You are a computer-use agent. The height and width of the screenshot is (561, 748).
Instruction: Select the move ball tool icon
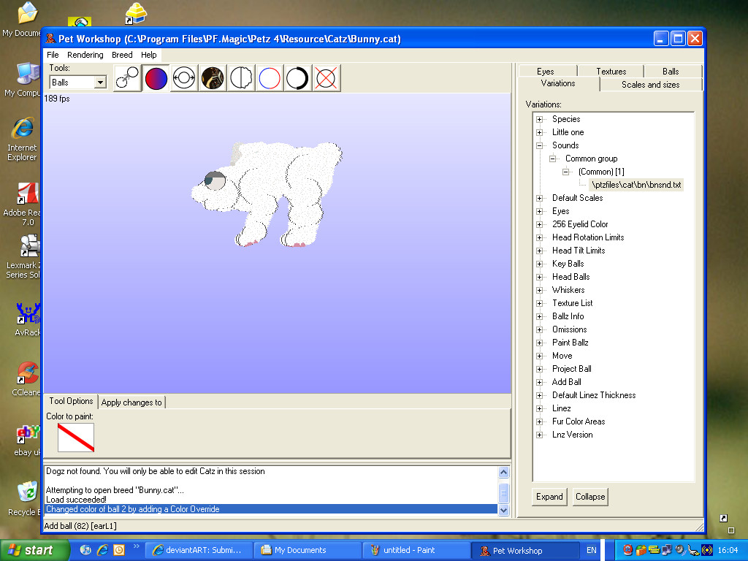tap(128, 78)
